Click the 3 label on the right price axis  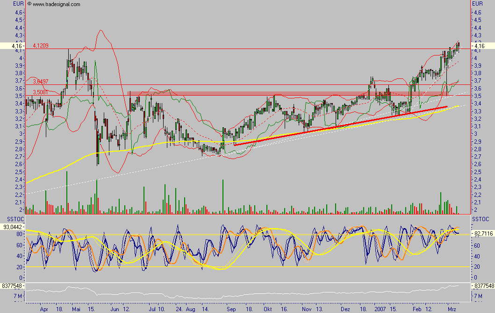coord(476,134)
